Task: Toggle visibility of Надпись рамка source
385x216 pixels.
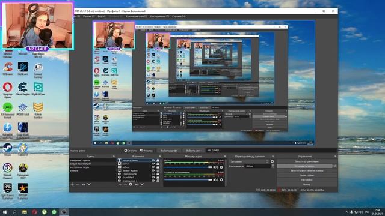Action: tap(153, 160)
